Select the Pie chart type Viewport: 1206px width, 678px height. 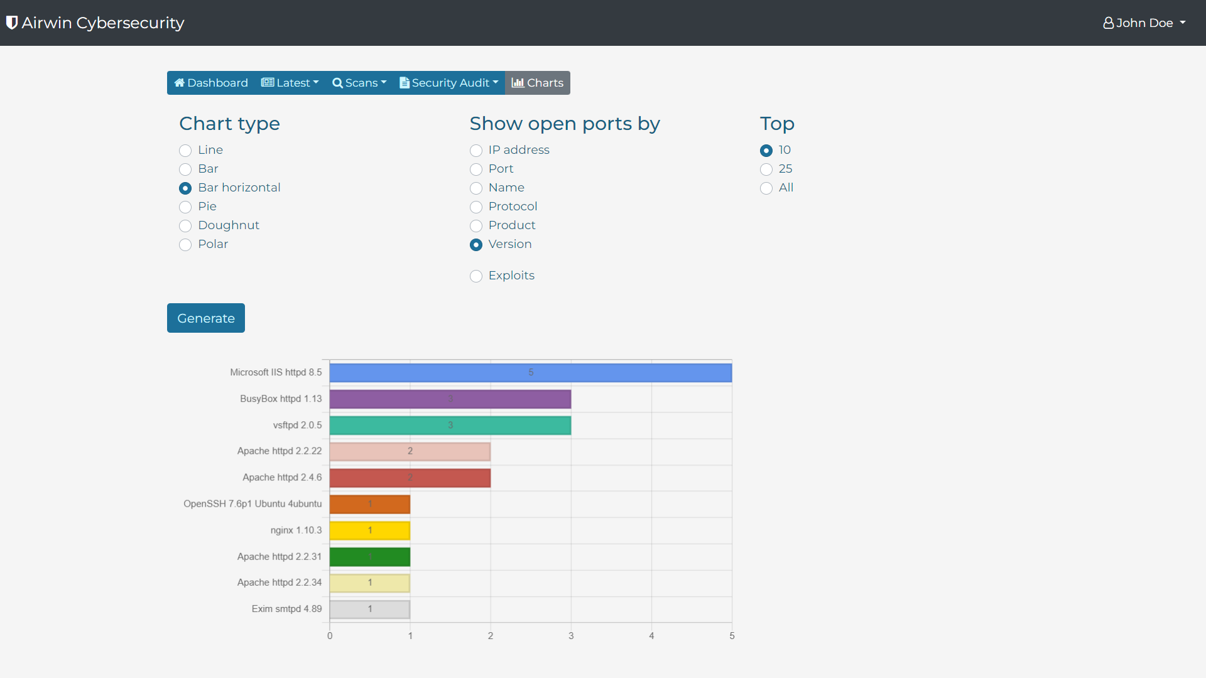(x=185, y=207)
